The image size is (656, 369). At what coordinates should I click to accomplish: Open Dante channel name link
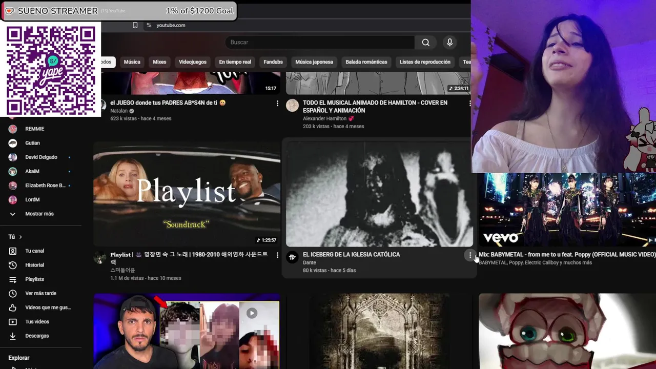[x=310, y=262]
